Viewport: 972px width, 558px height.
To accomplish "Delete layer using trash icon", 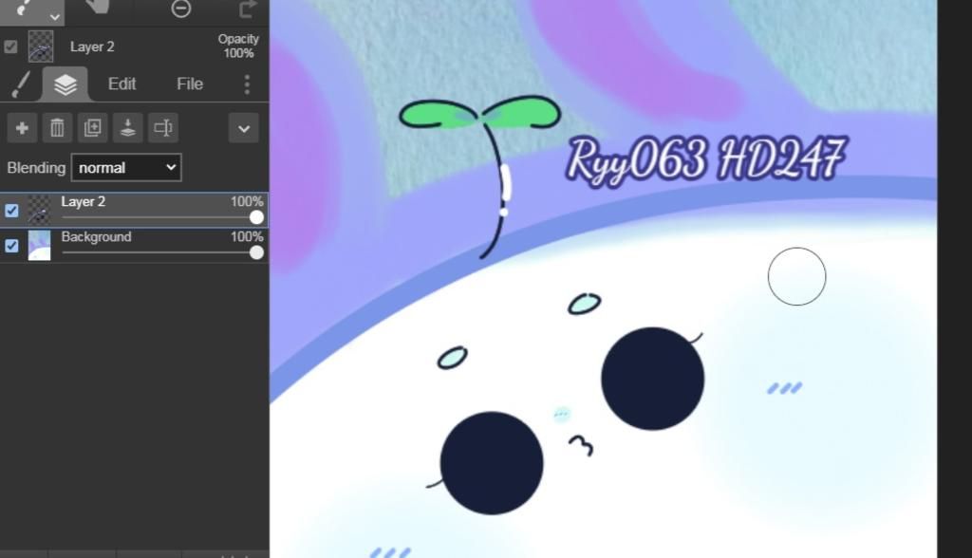I will click(57, 128).
